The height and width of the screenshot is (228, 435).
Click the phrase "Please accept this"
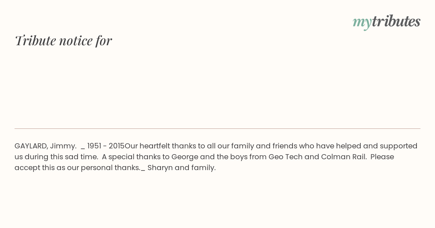382,157
